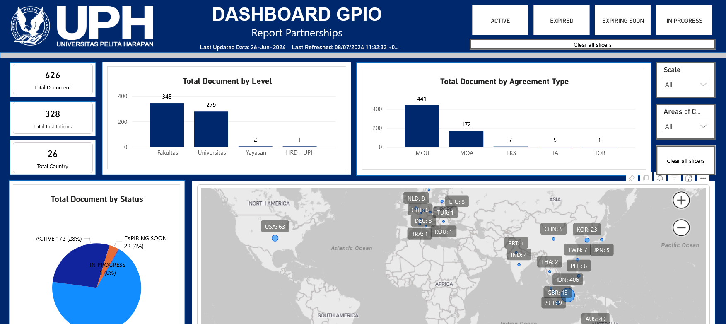The image size is (726, 324).
Task: Select the PKS bar in Agreement chart
Action: coord(511,147)
